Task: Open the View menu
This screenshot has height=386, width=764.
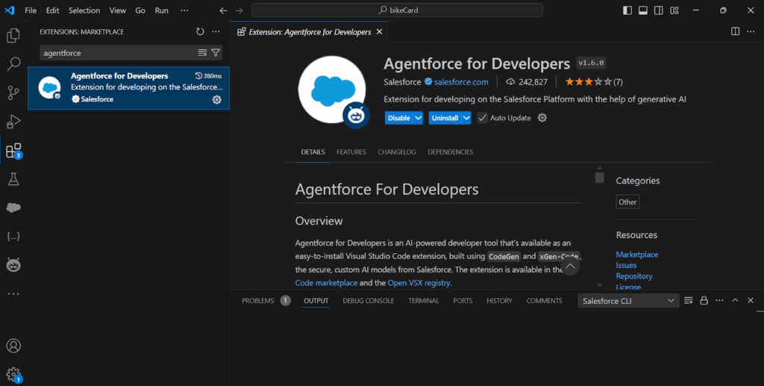Action: click(x=117, y=10)
